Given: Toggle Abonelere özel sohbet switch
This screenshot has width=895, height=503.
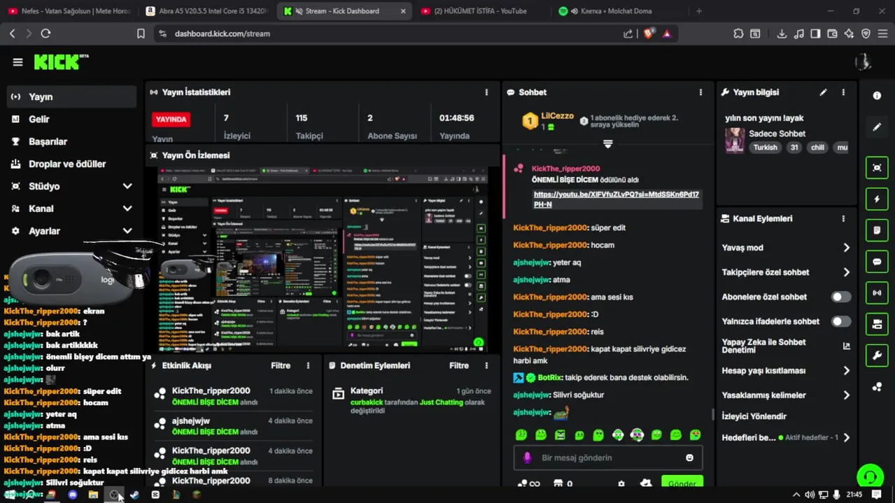Looking at the screenshot, I should [x=841, y=297].
